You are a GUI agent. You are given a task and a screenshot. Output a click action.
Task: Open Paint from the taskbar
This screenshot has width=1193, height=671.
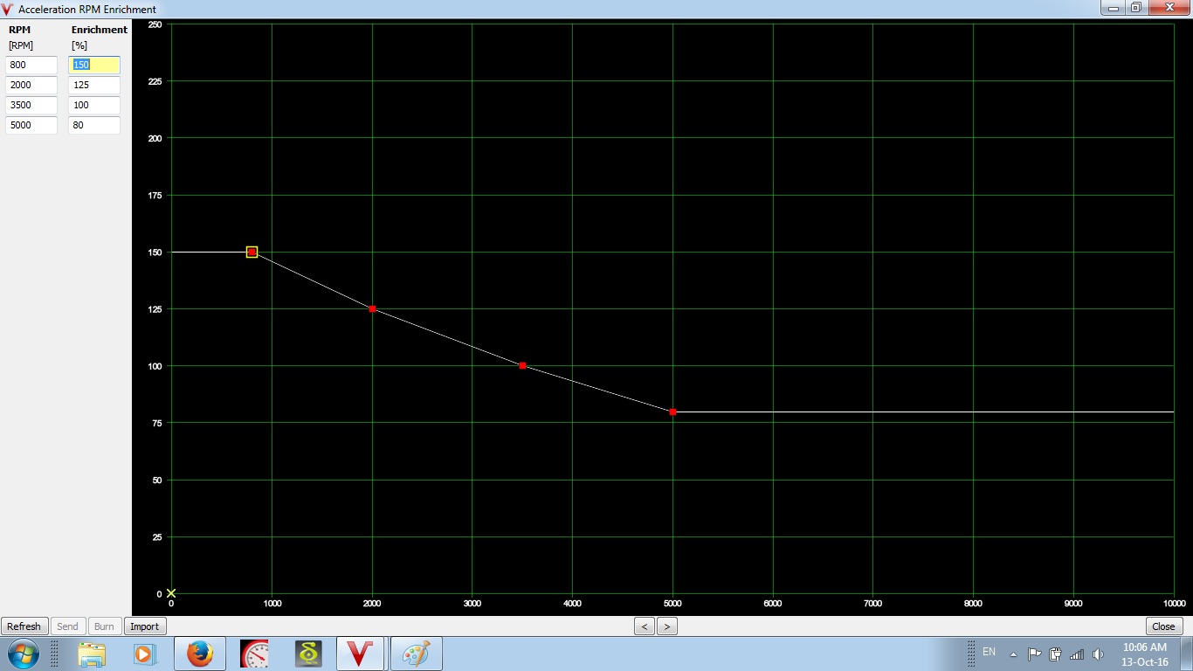416,653
